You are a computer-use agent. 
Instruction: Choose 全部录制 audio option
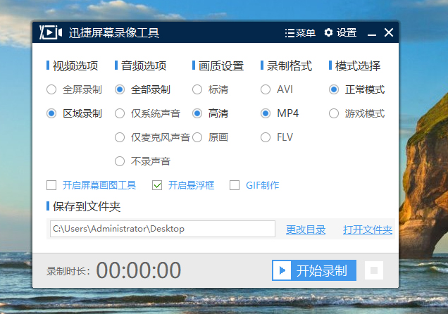142,89
